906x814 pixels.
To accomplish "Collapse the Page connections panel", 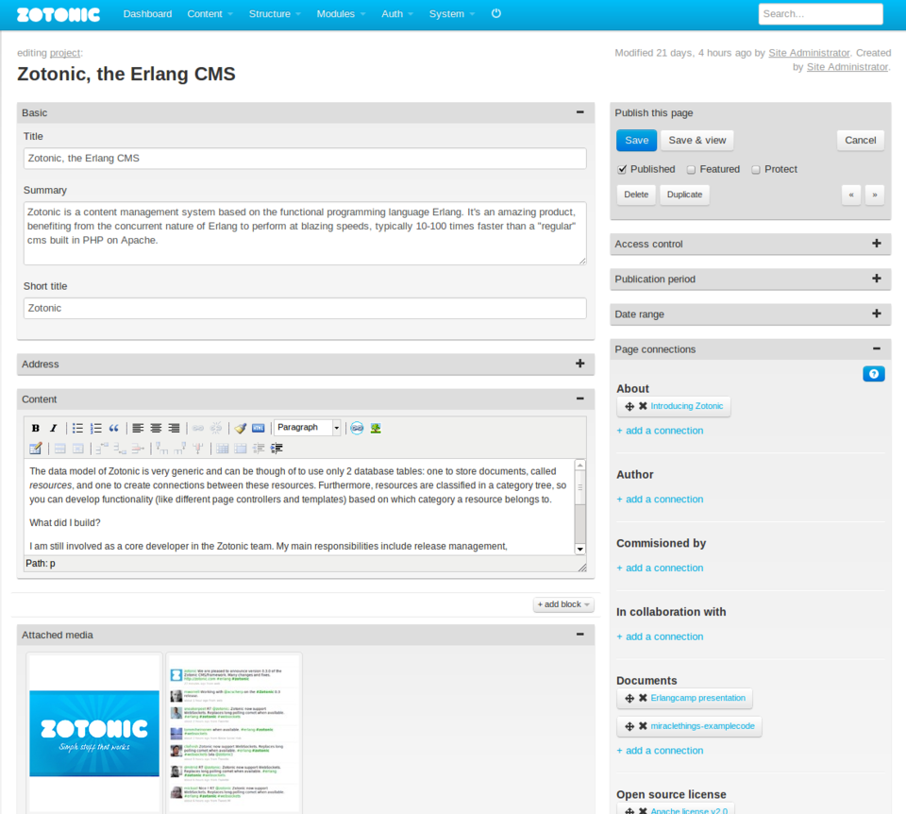I will (877, 348).
